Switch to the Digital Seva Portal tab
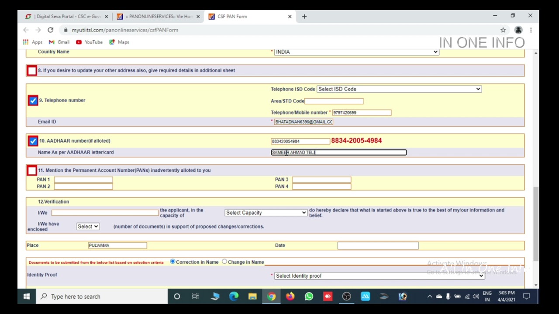 tap(64, 17)
